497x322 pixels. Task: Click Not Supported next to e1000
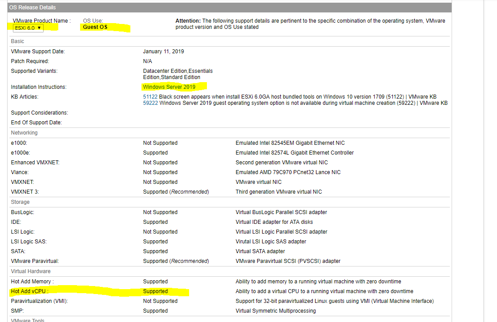160,143
